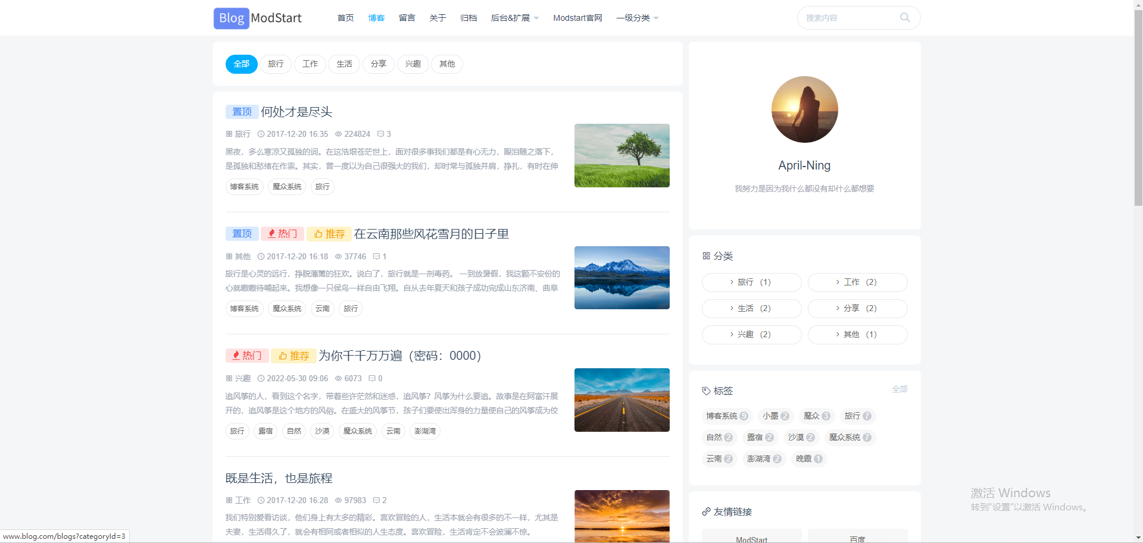Click 露宿 tag under 为你千千万万遍
This screenshot has height=543, width=1143.
pos(266,431)
